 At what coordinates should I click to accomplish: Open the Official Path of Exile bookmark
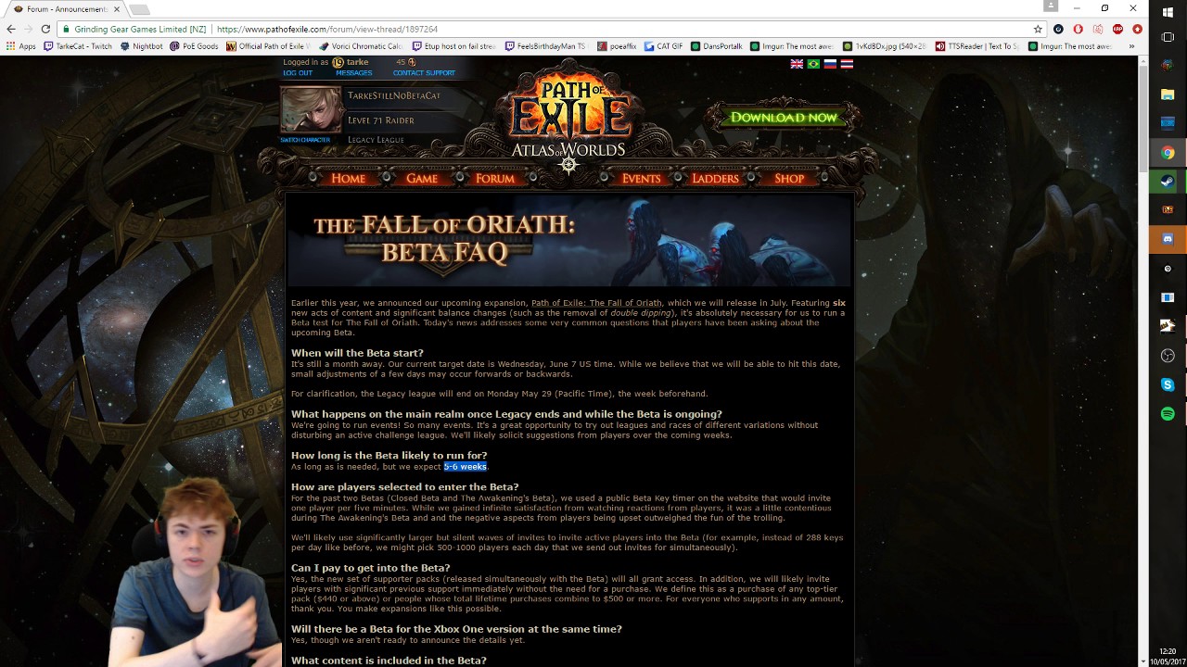tap(268, 46)
